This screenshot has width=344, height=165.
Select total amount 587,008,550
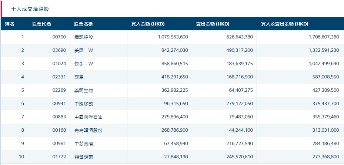pos(326,77)
